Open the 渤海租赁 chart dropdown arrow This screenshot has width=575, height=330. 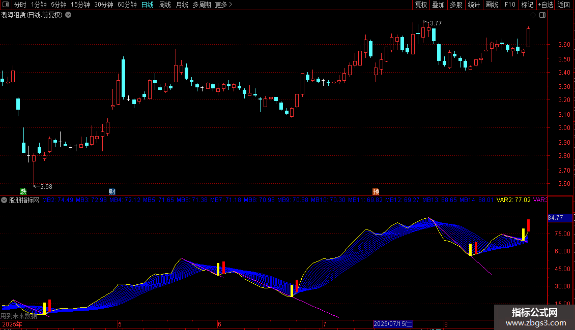tap(68, 15)
